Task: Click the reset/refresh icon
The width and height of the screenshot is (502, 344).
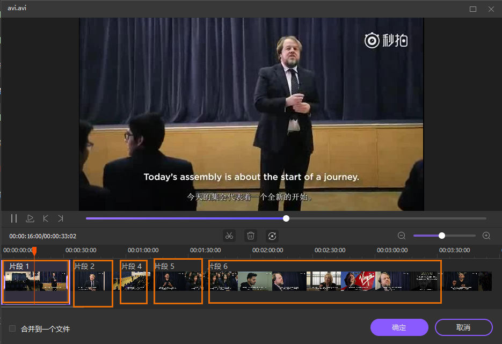Action: click(x=272, y=236)
